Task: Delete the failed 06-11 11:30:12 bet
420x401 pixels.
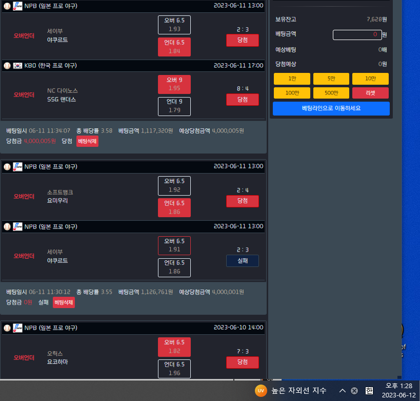Action: [64, 302]
